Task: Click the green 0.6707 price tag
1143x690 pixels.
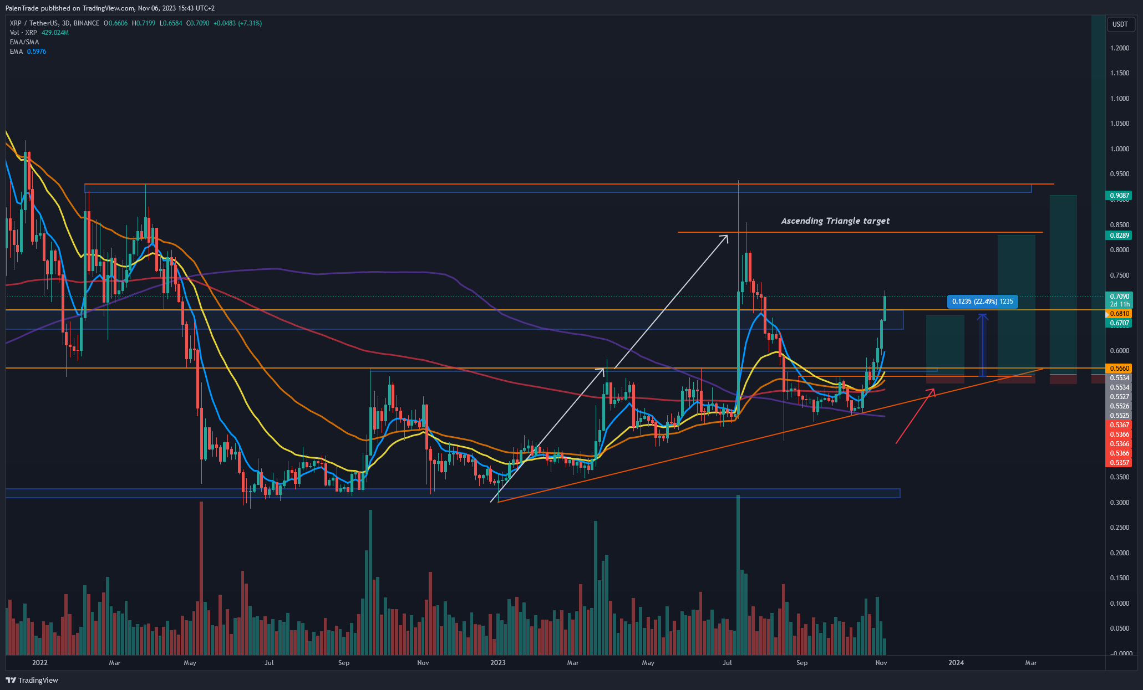Action: (1119, 323)
